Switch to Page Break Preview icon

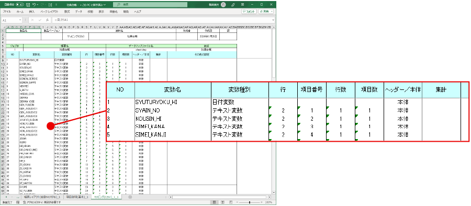click(231, 202)
